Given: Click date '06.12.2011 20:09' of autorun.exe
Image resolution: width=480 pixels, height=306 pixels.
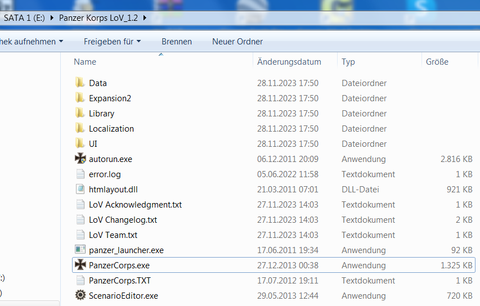Looking at the screenshot, I should click(288, 159).
